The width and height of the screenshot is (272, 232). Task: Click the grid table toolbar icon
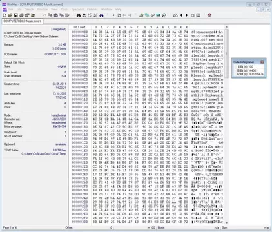199,15
